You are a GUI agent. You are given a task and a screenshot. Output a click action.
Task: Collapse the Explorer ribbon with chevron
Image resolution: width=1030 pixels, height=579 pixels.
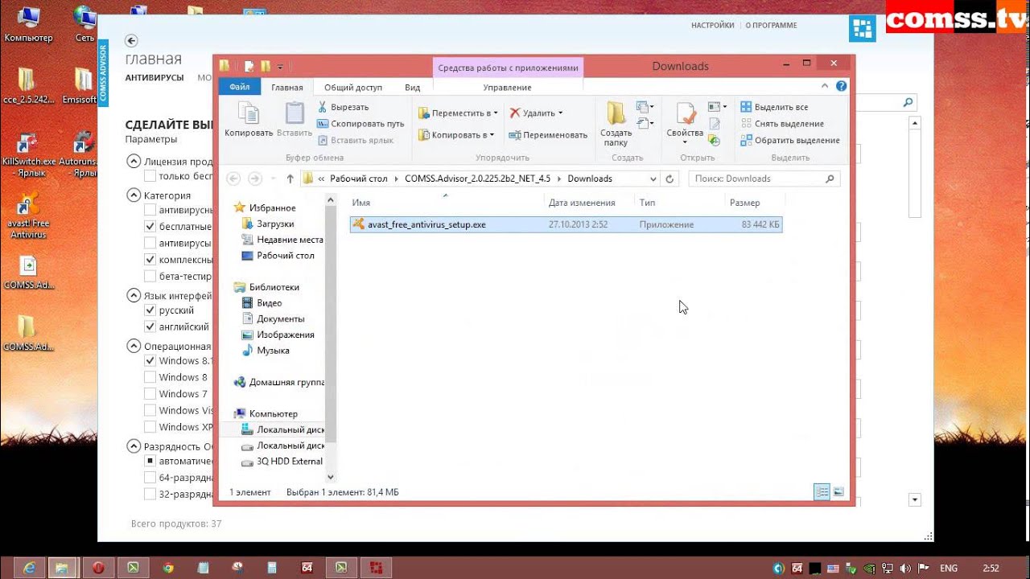click(x=824, y=86)
